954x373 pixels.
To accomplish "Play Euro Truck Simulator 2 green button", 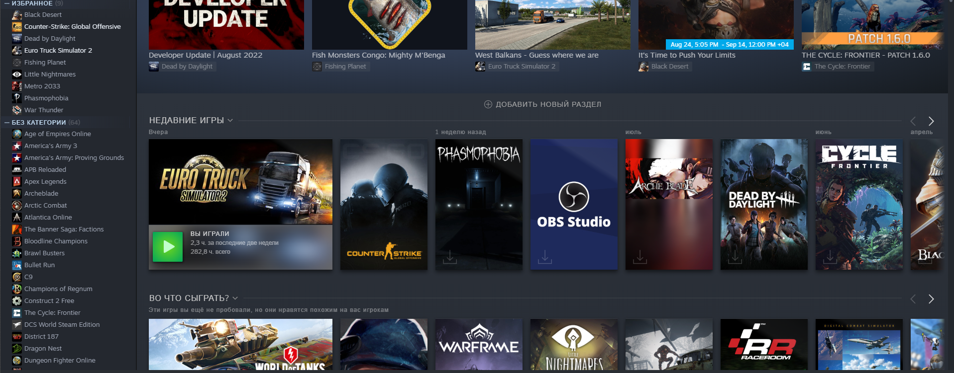I will (x=168, y=246).
